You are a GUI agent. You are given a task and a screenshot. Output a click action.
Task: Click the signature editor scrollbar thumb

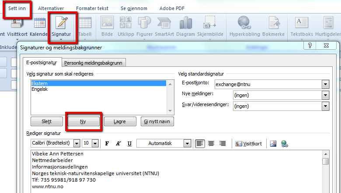tap(326, 161)
